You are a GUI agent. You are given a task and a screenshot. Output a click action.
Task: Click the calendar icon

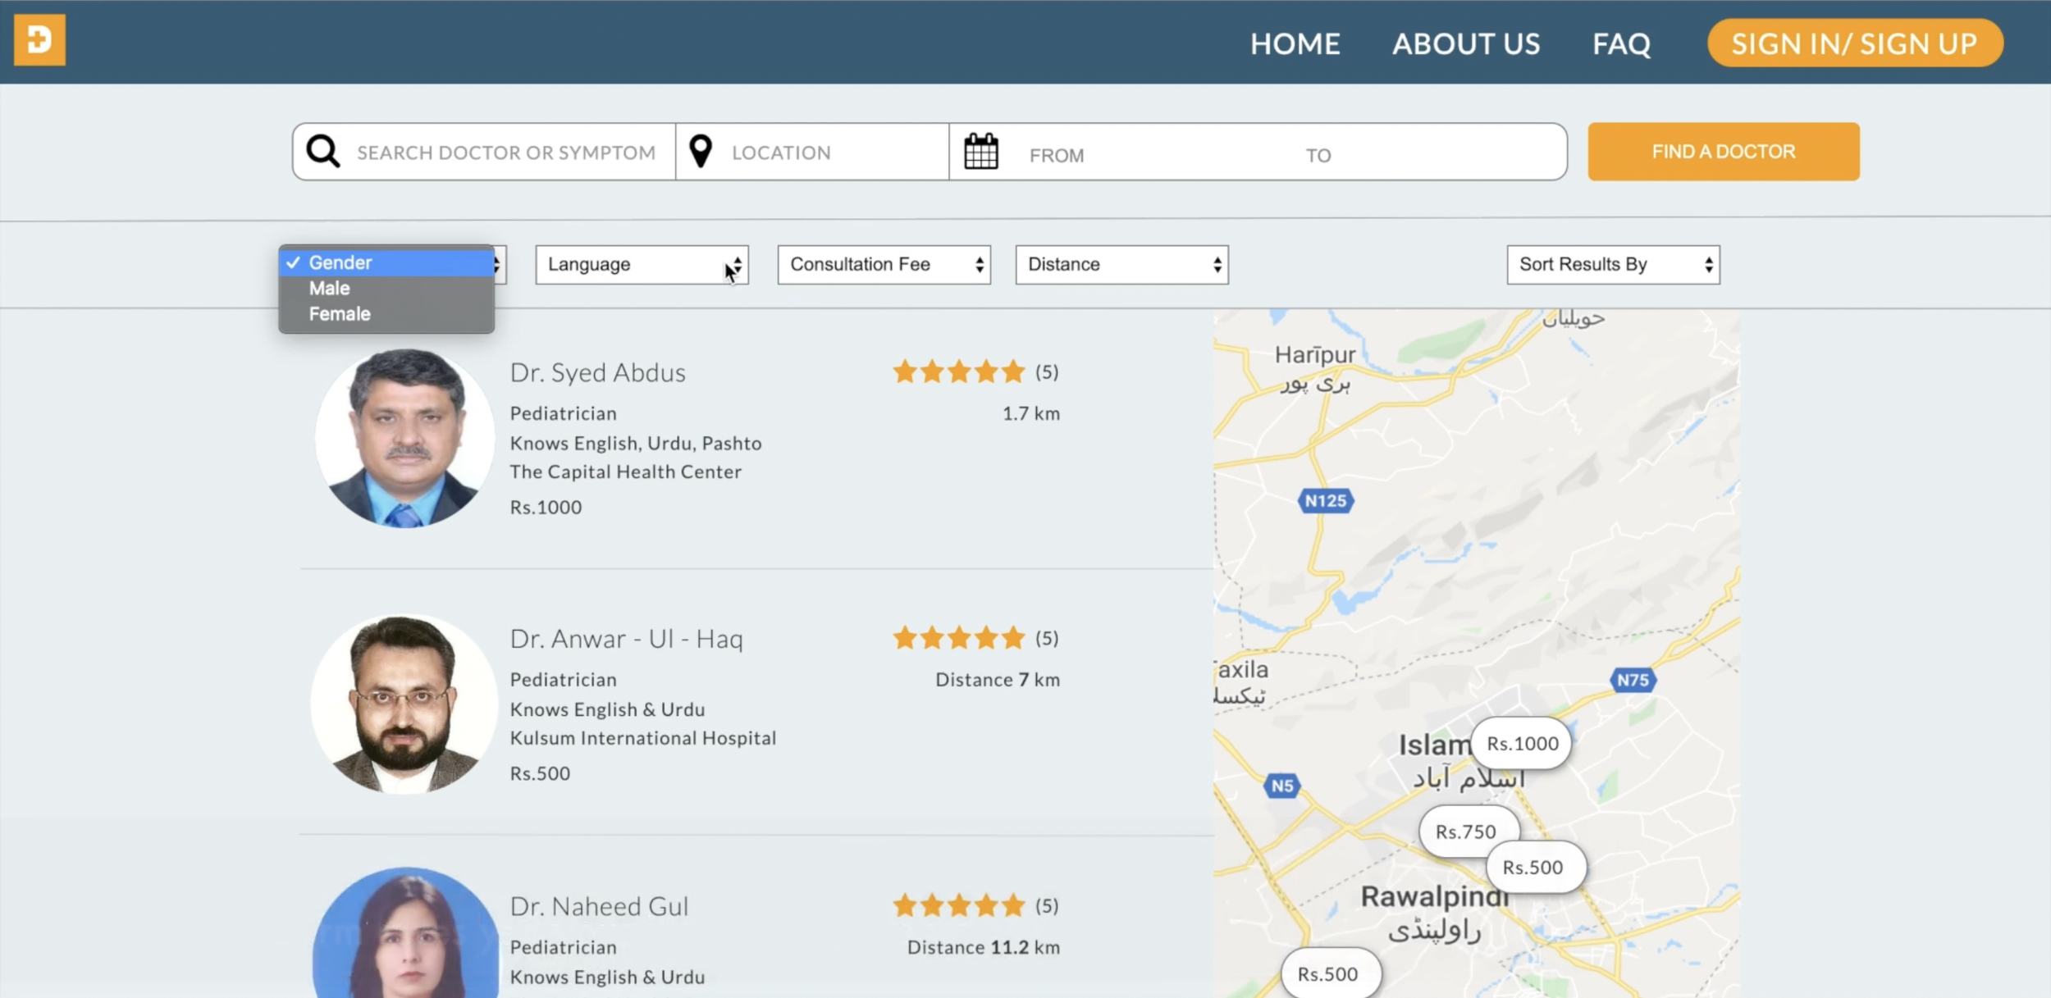point(980,152)
